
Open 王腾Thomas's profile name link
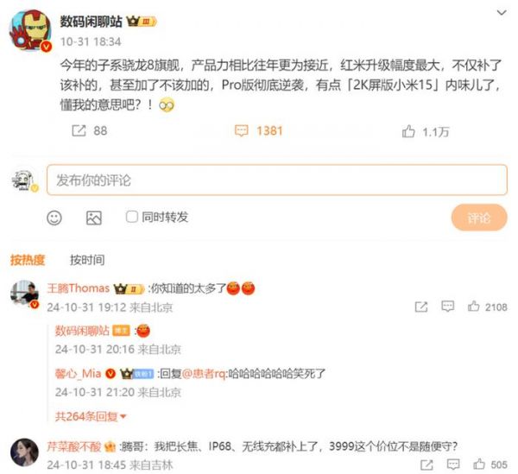click(79, 288)
